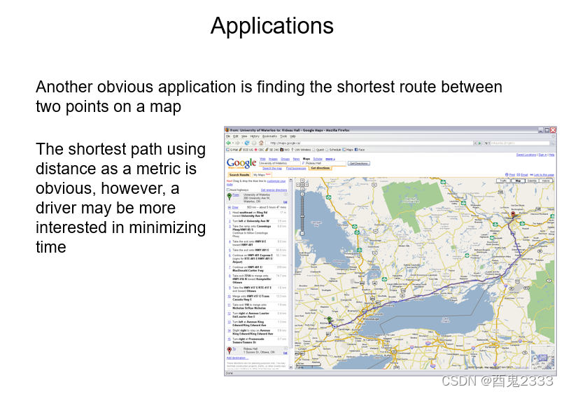Image resolution: width=564 pixels, height=394 pixels.
Task: Open the address bar URL dropdown arrow
Action: (475, 143)
